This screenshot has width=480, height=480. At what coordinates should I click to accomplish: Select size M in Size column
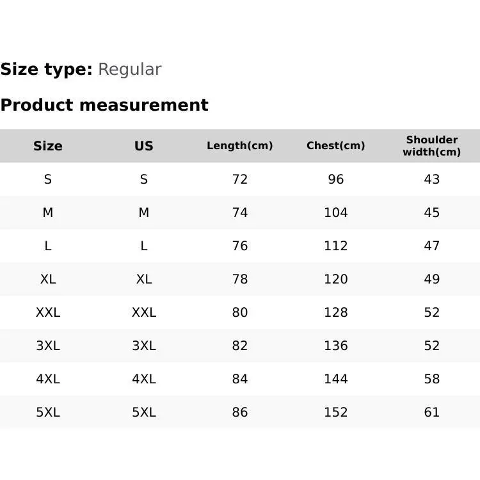click(48, 212)
